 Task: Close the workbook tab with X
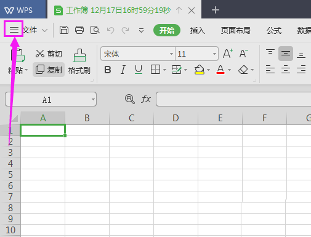point(192,10)
